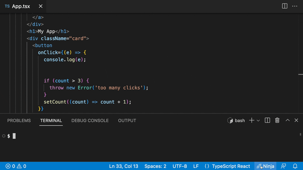Toggle Ninja mode in the status bar
The width and height of the screenshot is (303, 170).
click(x=265, y=166)
